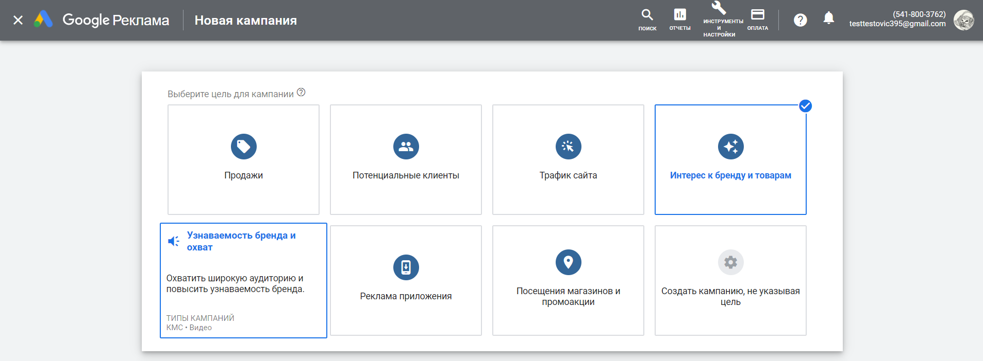
Task: Click the blue selected checkmark badge
Action: [805, 106]
